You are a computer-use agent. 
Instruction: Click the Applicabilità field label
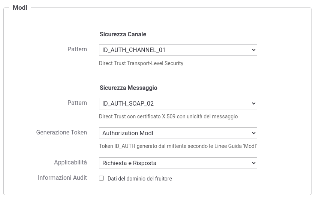point(70,162)
